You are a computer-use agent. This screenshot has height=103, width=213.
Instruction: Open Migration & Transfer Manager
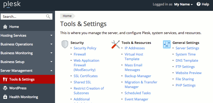141,84
